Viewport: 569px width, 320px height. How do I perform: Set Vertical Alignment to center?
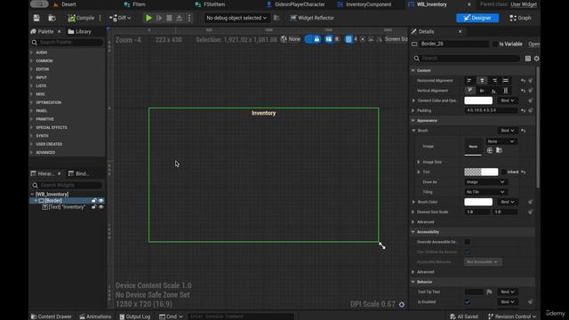coord(482,91)
